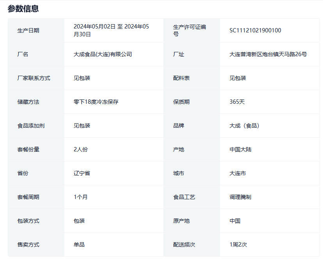Click the 套餐周期 value 1个月
323x259 pixels.
(81, 197)
